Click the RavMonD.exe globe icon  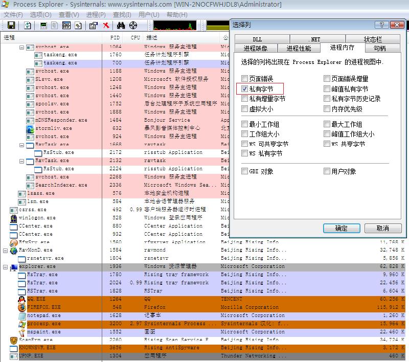(x=14, y=251)
